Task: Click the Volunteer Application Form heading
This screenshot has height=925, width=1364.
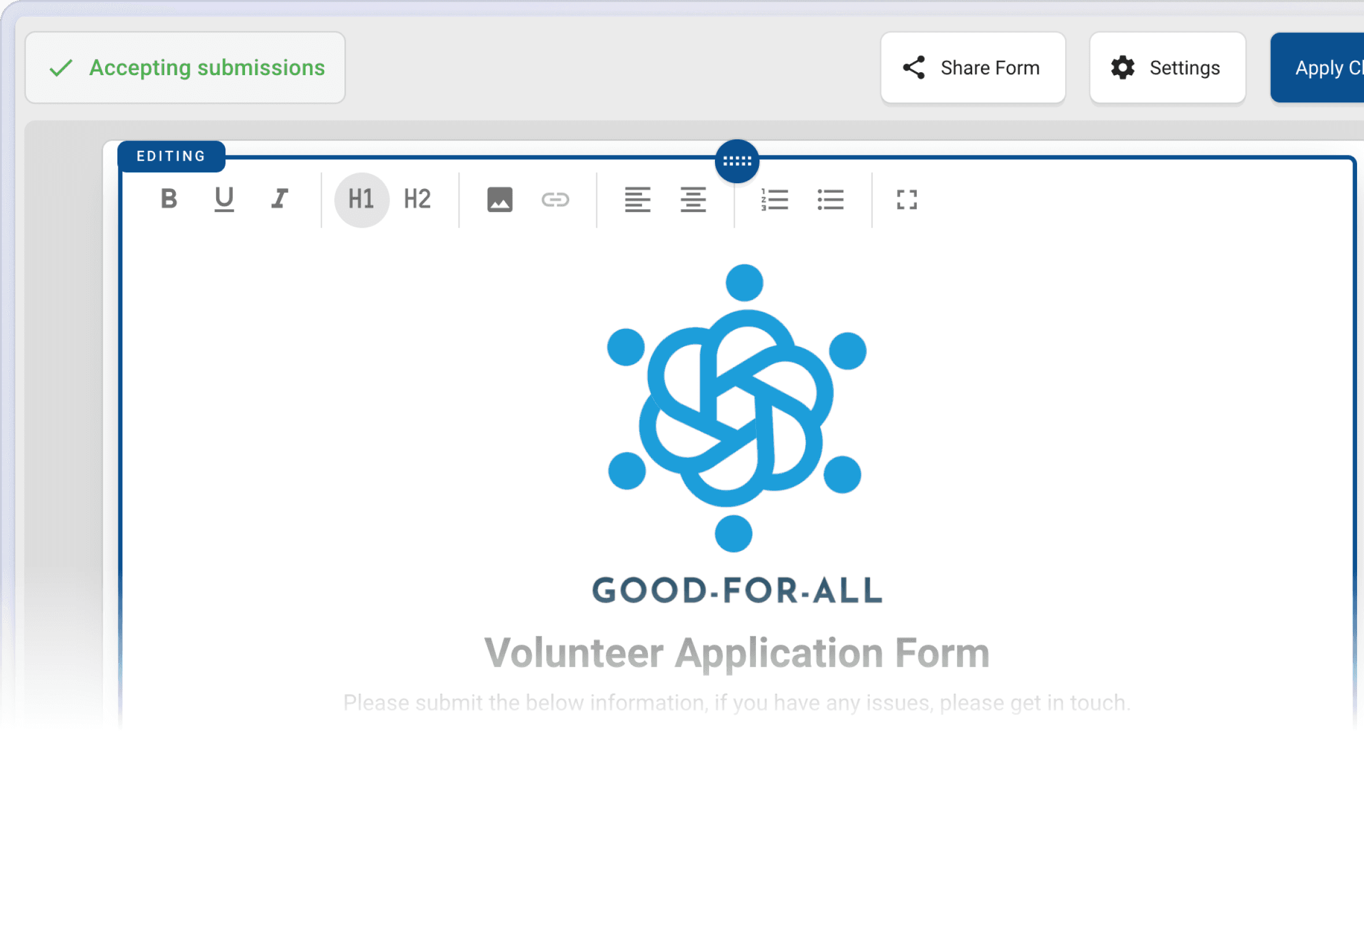Action: (736, 653)
